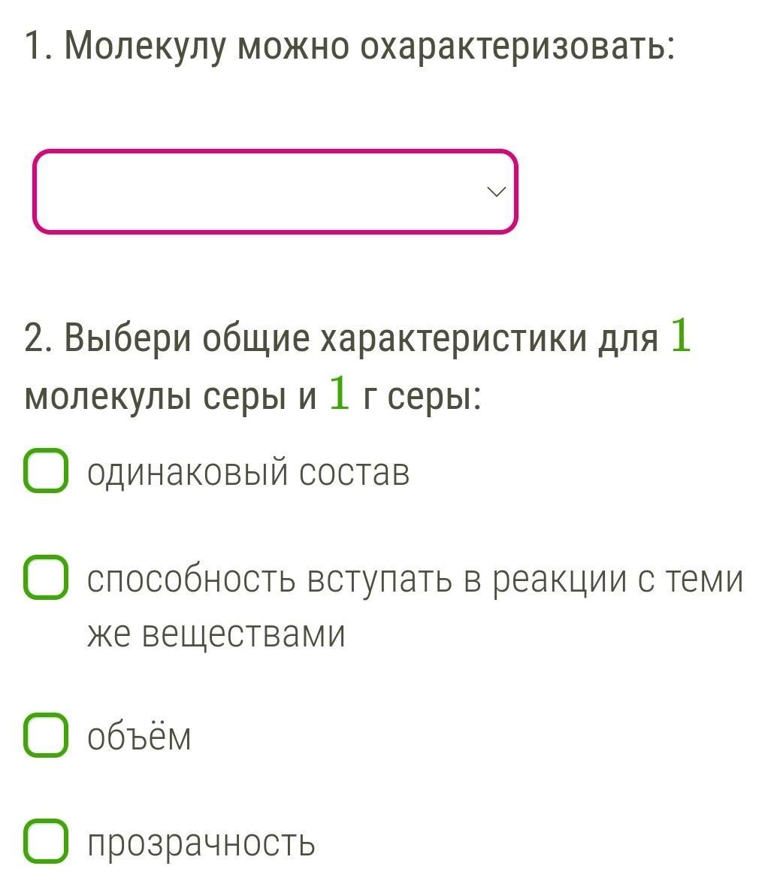Click the "одинаковый состав" option label
780x884 pixels.
(249, 472)
